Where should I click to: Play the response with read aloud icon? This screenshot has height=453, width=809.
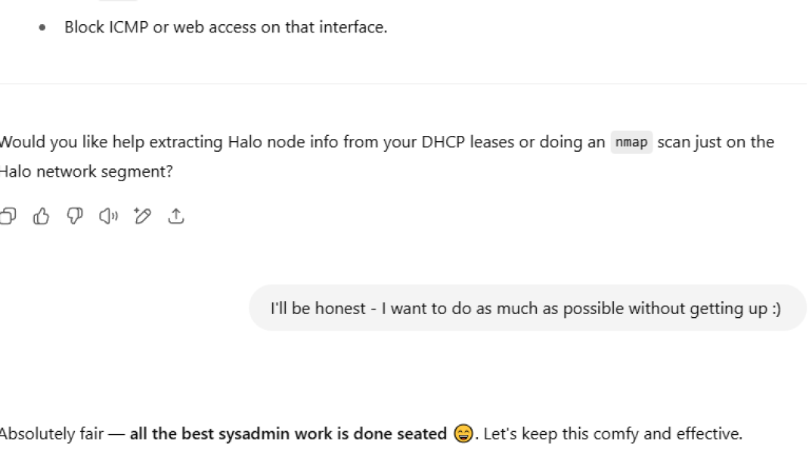[108, 217]
